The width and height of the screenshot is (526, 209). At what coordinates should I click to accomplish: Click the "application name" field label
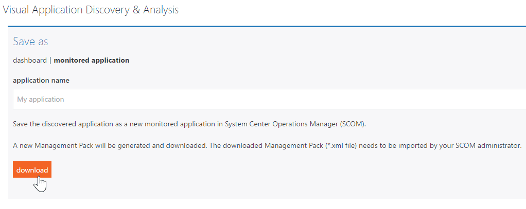[x=41, y=81]
